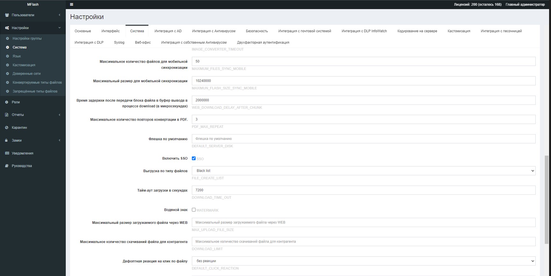551x276 pixels.
Task: Click the gear icon beside Язык
Action: point(8,56)
